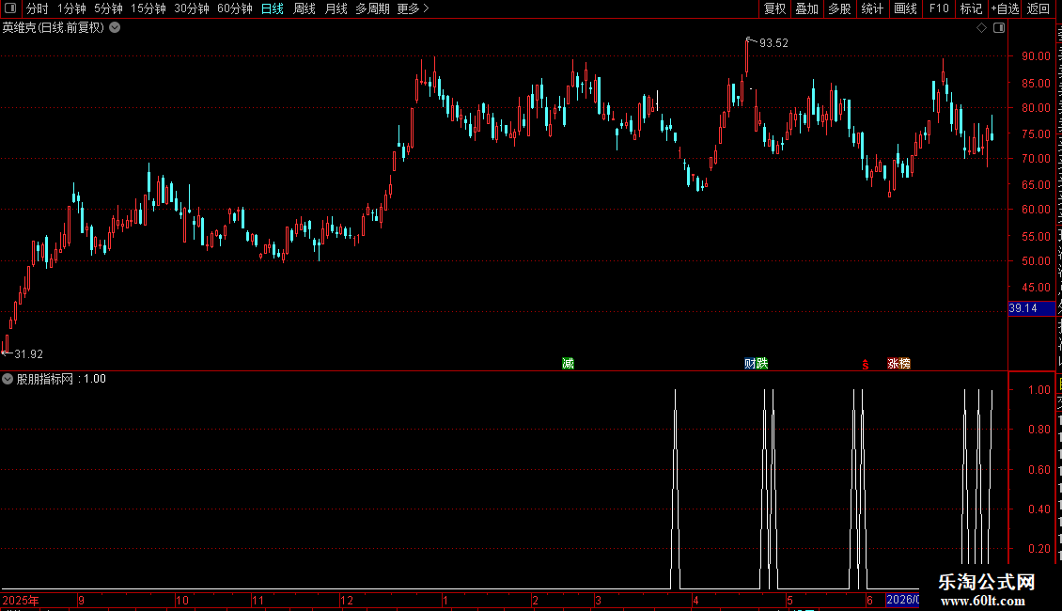The height and width of the screenshot is (611, 1062).
Task: Click month 9 on the time axis
Action: [81, 600]
